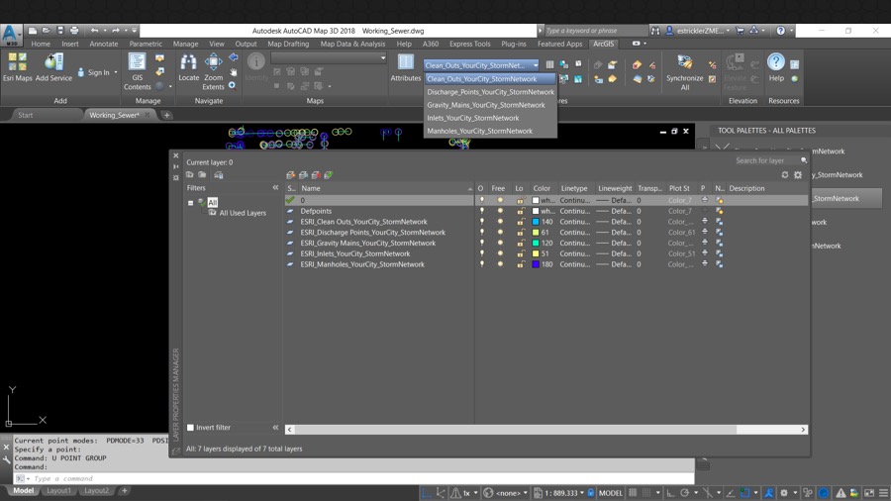
Task: Refresh the layer list
Action: tap(785, 175)
